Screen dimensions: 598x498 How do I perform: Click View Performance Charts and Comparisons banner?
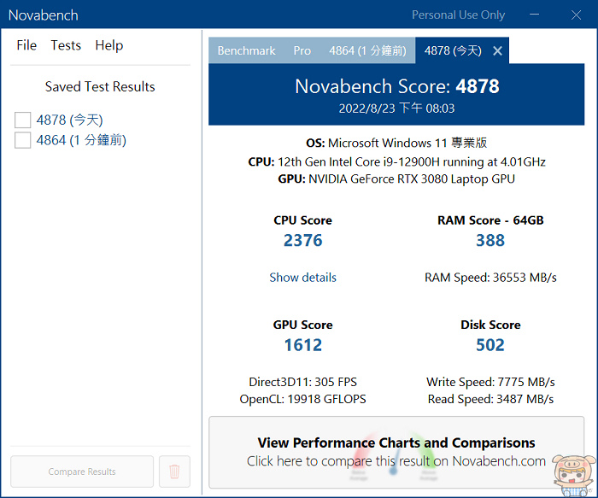396,452
